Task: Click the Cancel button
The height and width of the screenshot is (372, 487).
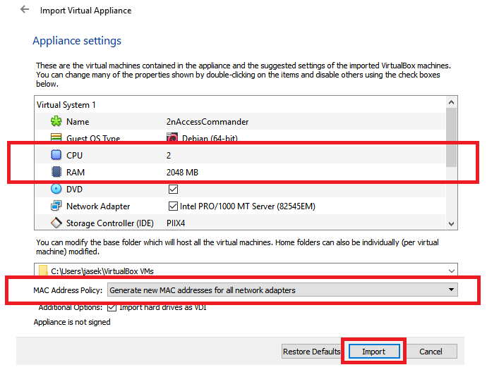Action: (431, 352)
